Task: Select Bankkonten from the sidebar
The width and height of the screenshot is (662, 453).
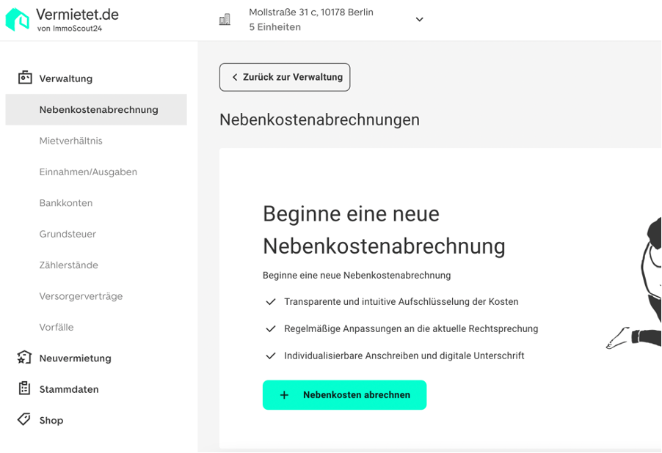Action: click(66, 203)
